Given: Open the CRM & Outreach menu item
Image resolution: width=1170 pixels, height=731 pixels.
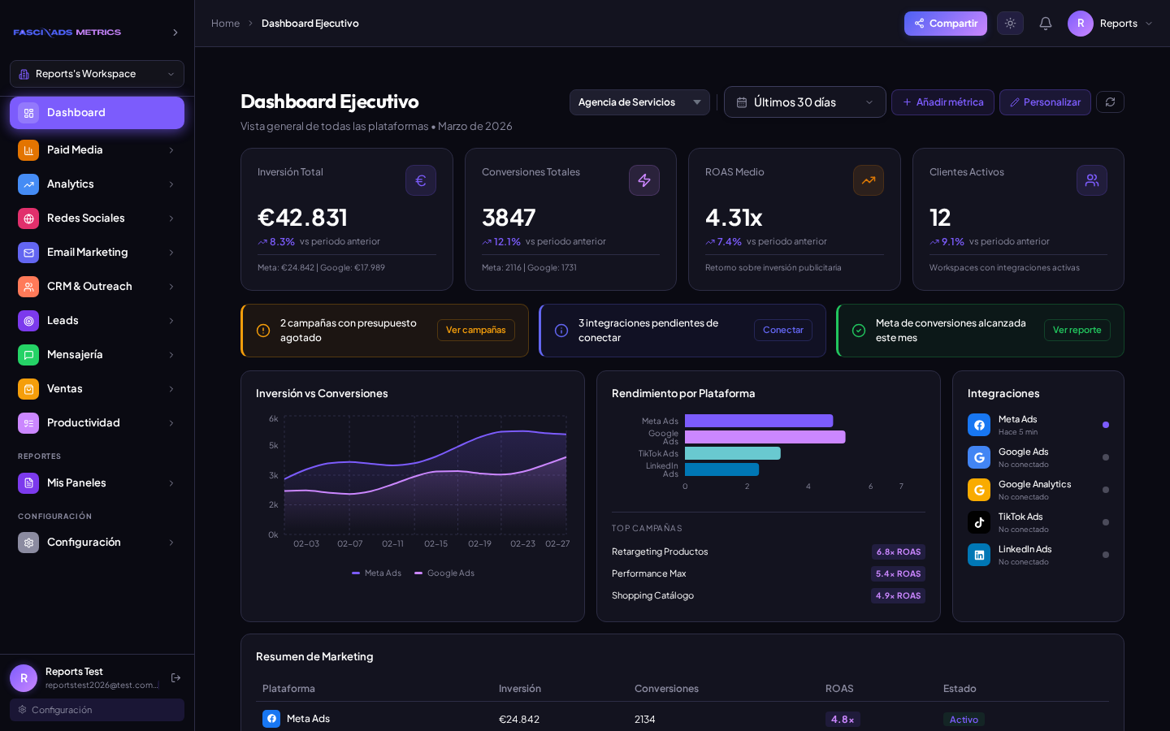Looking at the screenshot, I should (x=97, y=287).
